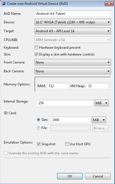Click the Emulation Options label

[18, 142]
